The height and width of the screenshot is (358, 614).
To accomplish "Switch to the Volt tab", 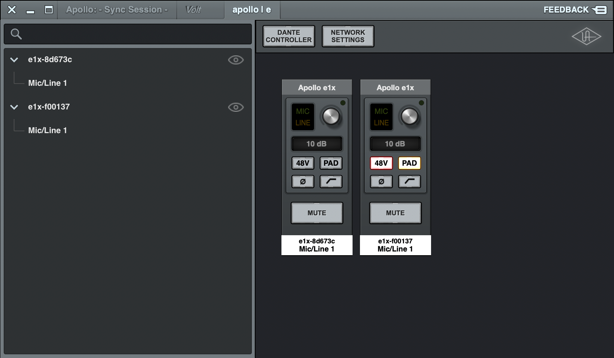I will pyautogui.click(x=193, y=10).
